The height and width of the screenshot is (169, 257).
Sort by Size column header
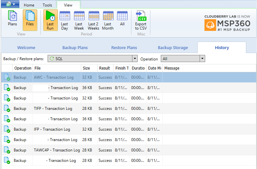[89, 68]
